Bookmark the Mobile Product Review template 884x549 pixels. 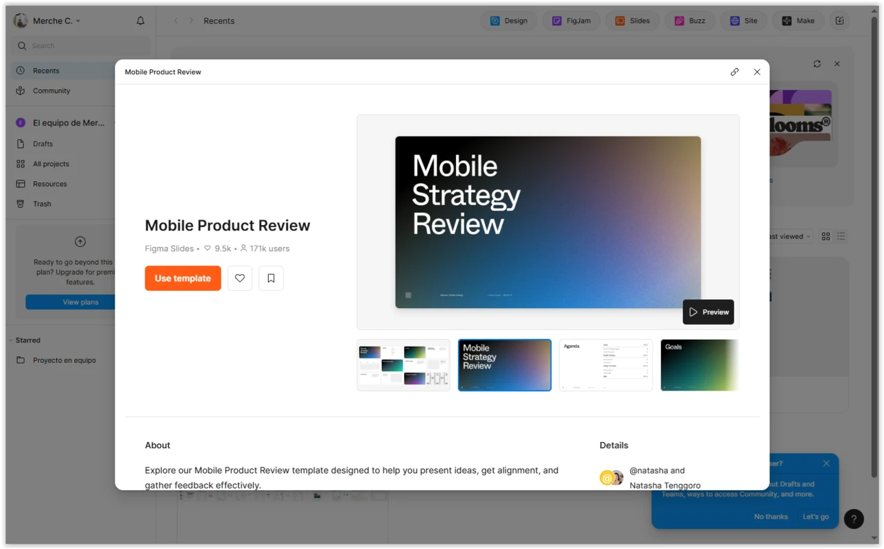[271, 278]
